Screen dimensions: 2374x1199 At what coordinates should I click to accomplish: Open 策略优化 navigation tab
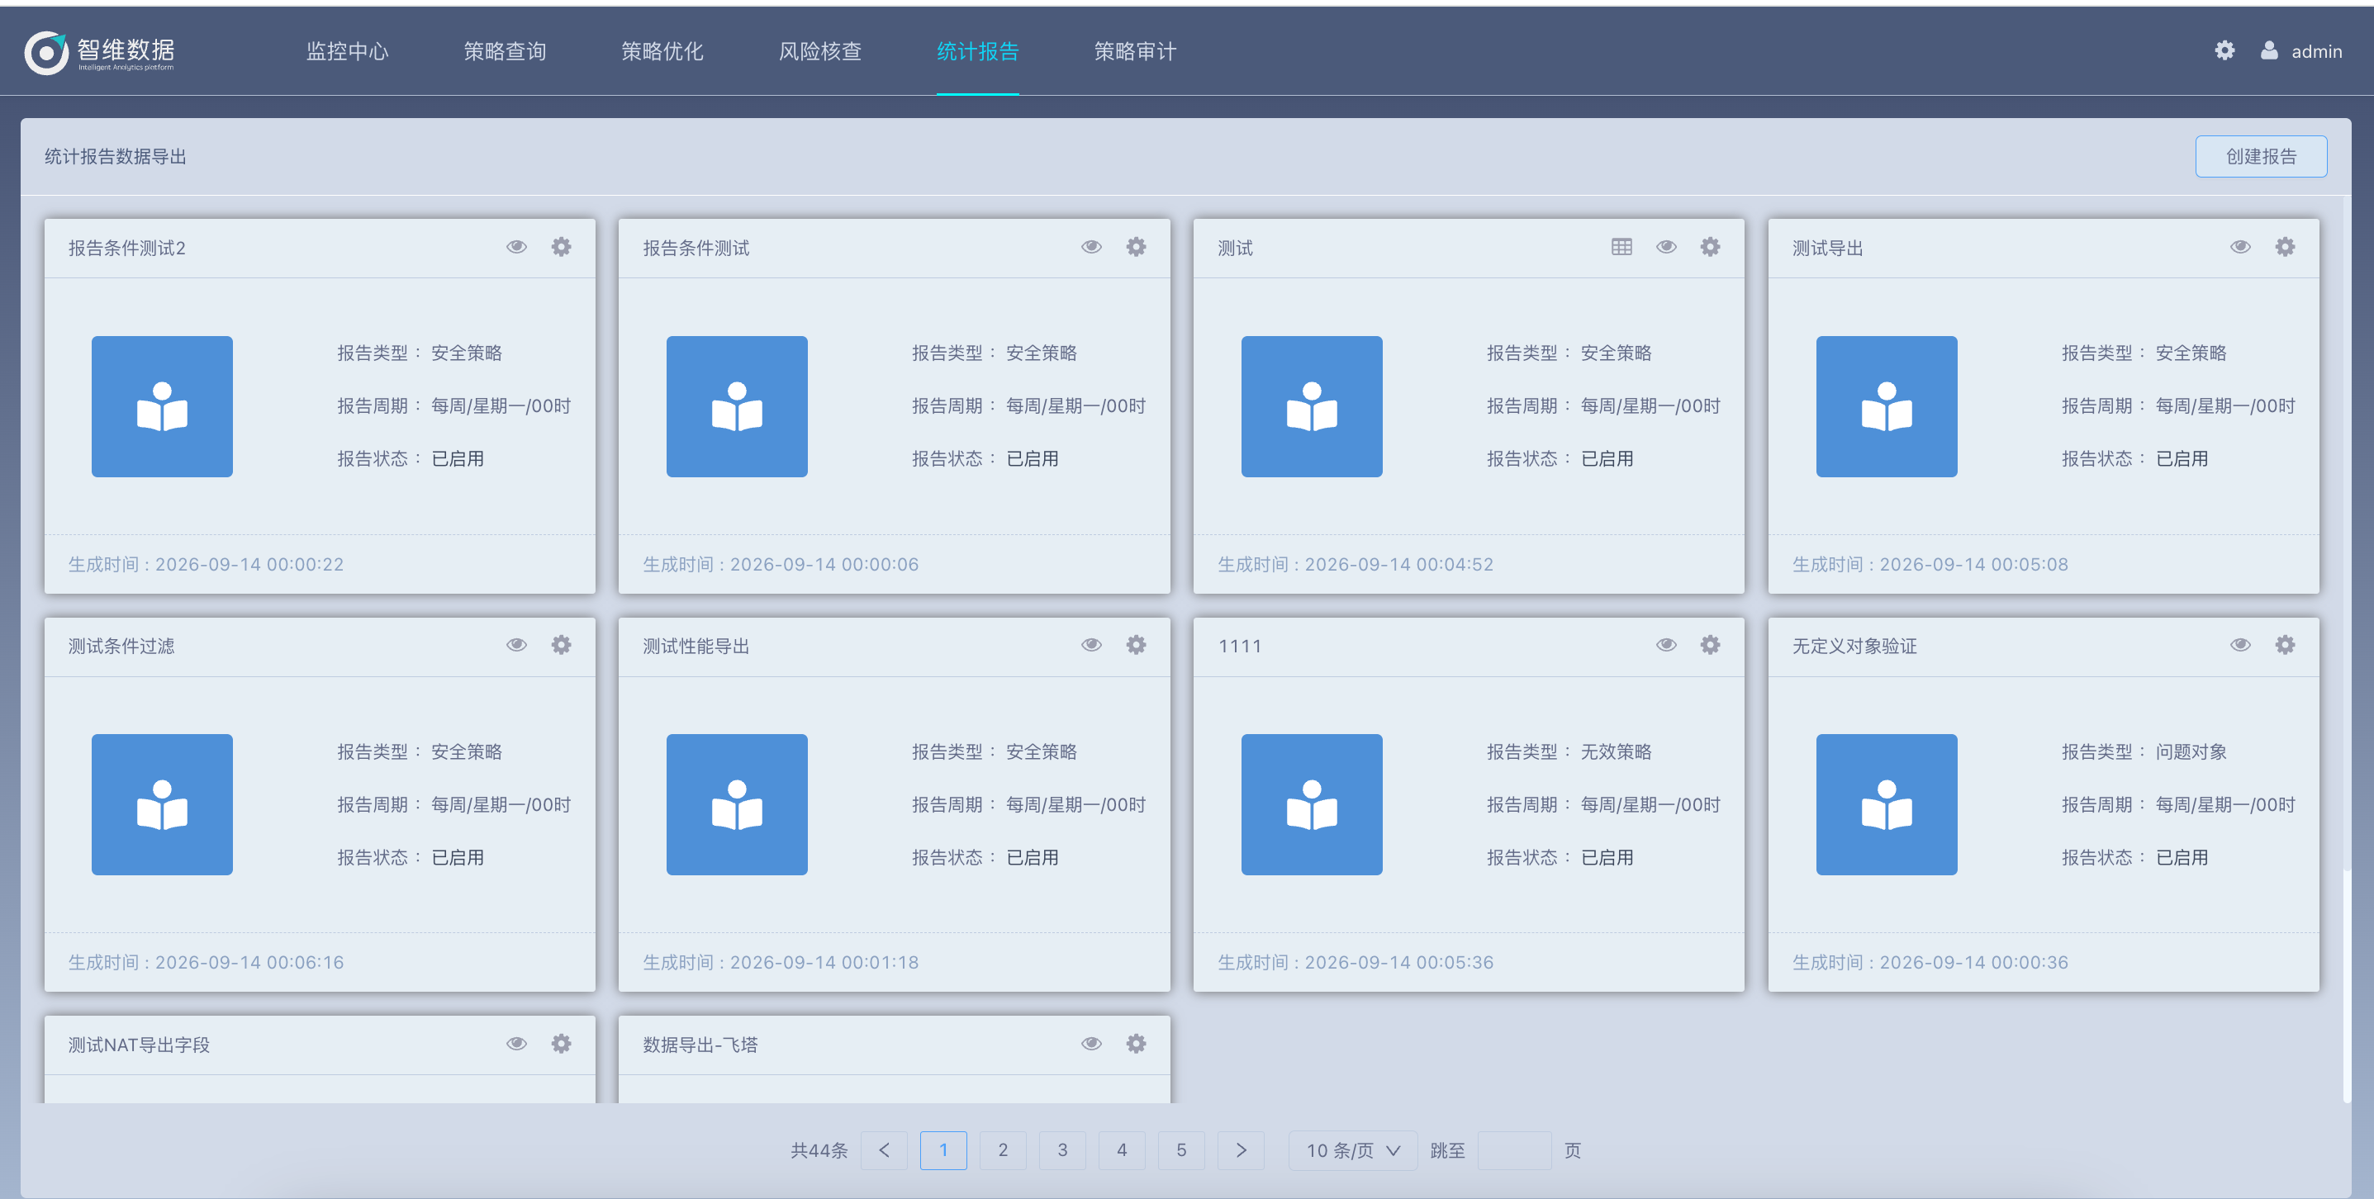click(662, 51)
